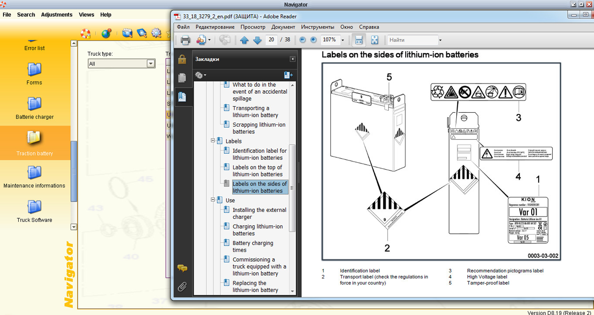Image resolution: width=594 pixels, height=315 pixels.
Task: Open the Pages thumbnails panel icon
Action: click(182, 78)
